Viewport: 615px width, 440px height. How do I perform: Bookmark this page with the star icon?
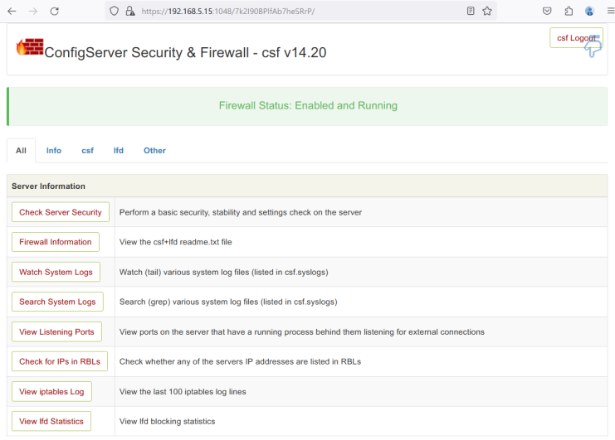tap(487, 11)
